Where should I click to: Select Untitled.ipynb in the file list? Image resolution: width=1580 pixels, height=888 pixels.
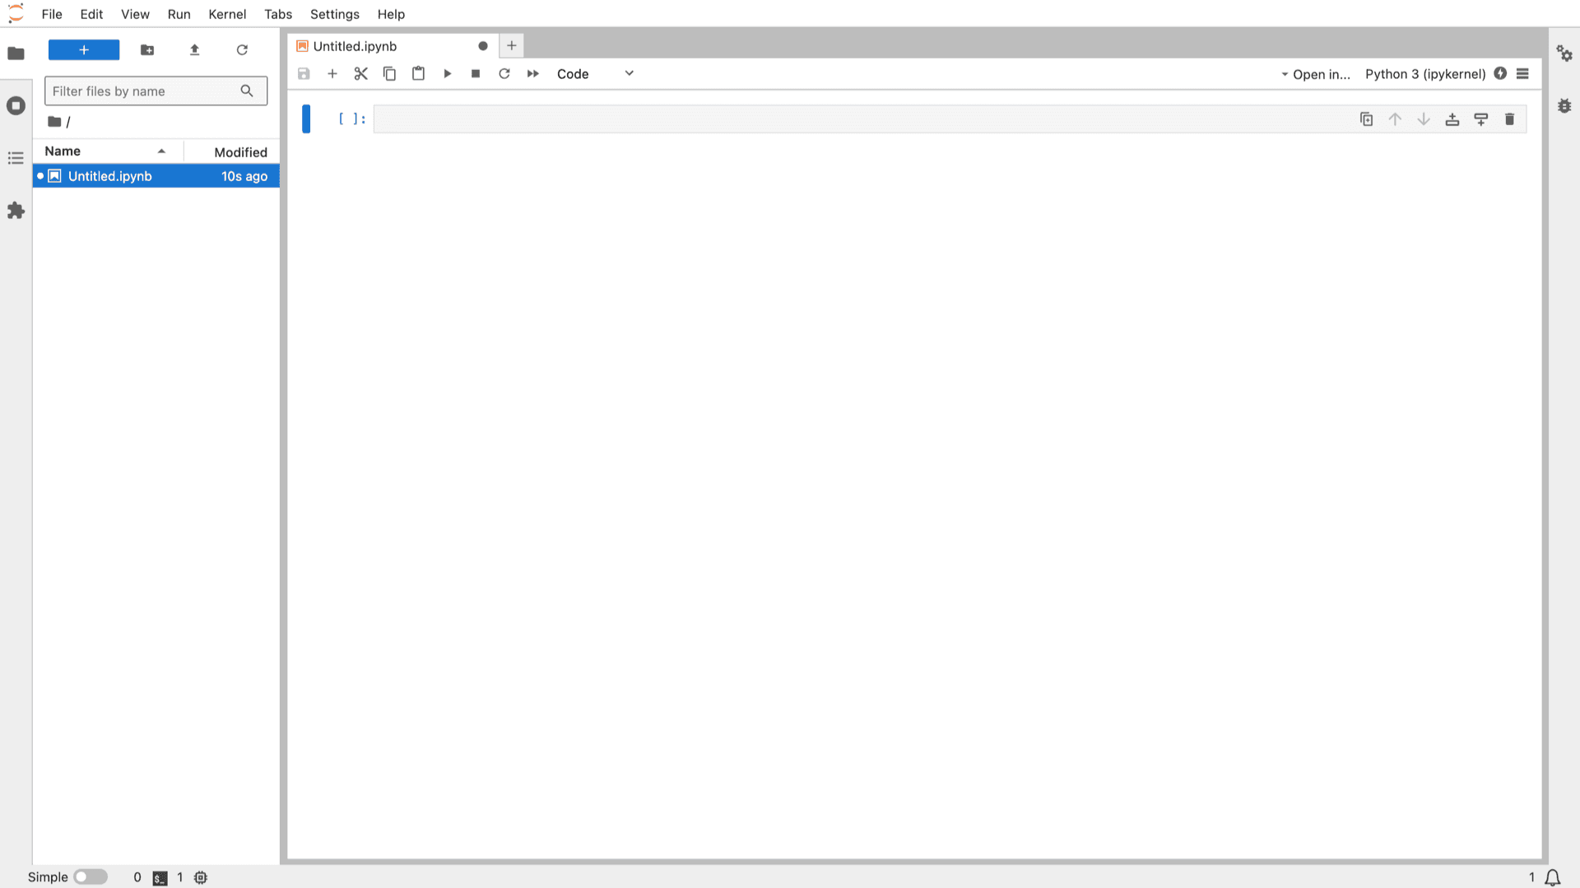pos(156,176)
